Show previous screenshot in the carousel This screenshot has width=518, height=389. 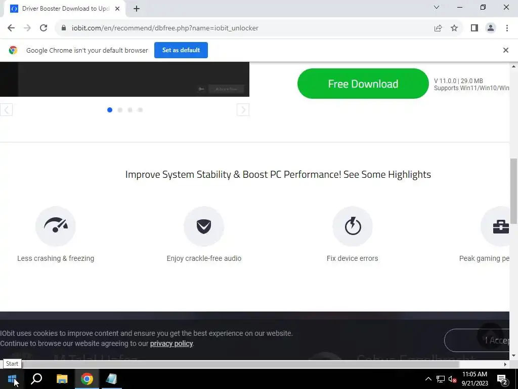click(6, 110)
